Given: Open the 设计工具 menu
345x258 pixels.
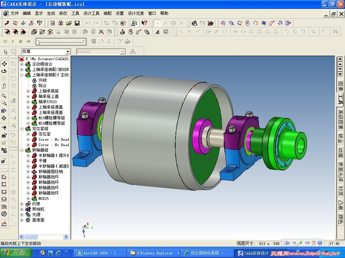Looking at the screenshot, I should coord(91,13).
